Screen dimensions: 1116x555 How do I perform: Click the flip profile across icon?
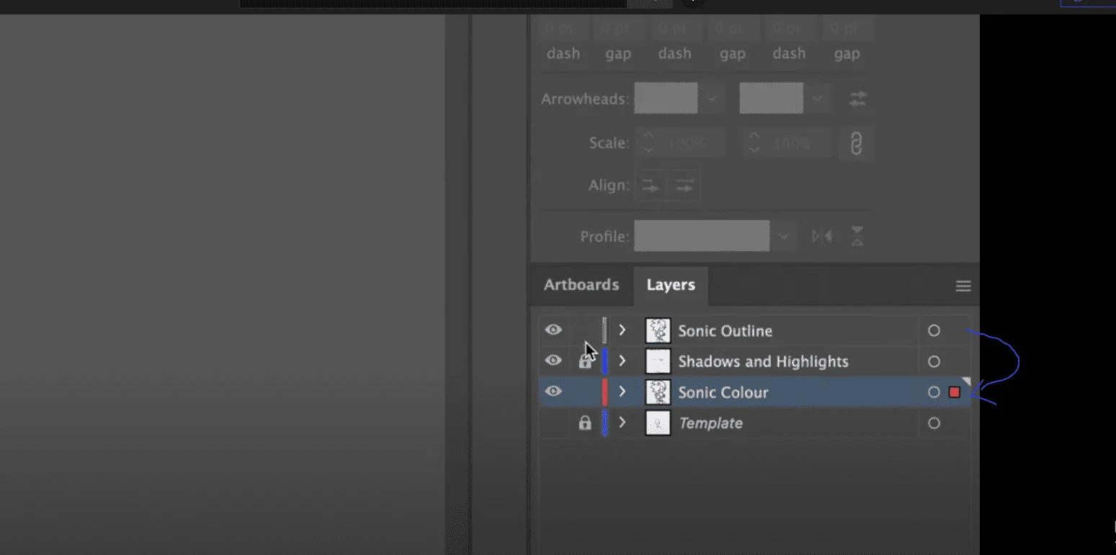click(857, 236)
